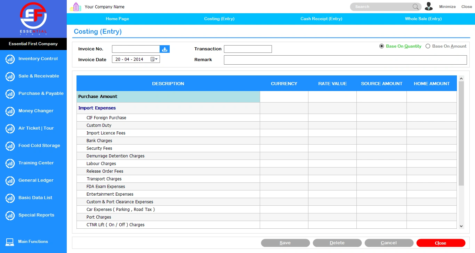Select the Demurrage Detention Charges row
Viewport: 475px width, 253px height.
click(267, 156)
